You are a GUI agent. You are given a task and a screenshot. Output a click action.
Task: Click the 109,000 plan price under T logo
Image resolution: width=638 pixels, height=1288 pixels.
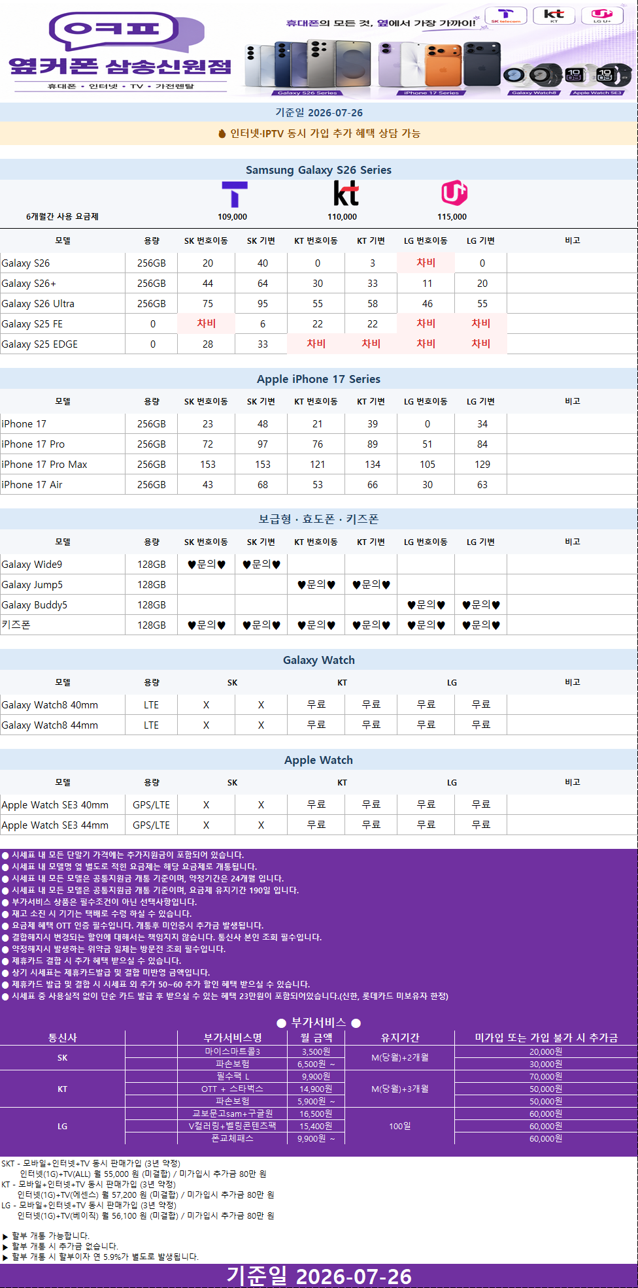point(233,217)
